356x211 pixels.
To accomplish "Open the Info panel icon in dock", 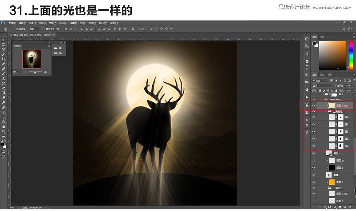I will [x=307, y=39].
